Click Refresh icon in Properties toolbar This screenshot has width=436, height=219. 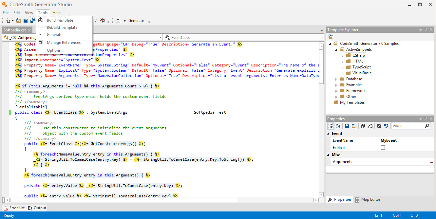[x=379, y=126]
